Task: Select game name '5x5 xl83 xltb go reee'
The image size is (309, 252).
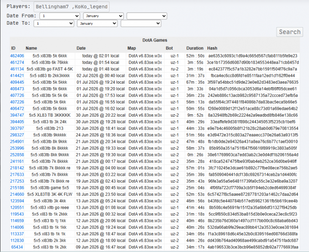Action: pos(50,208)
